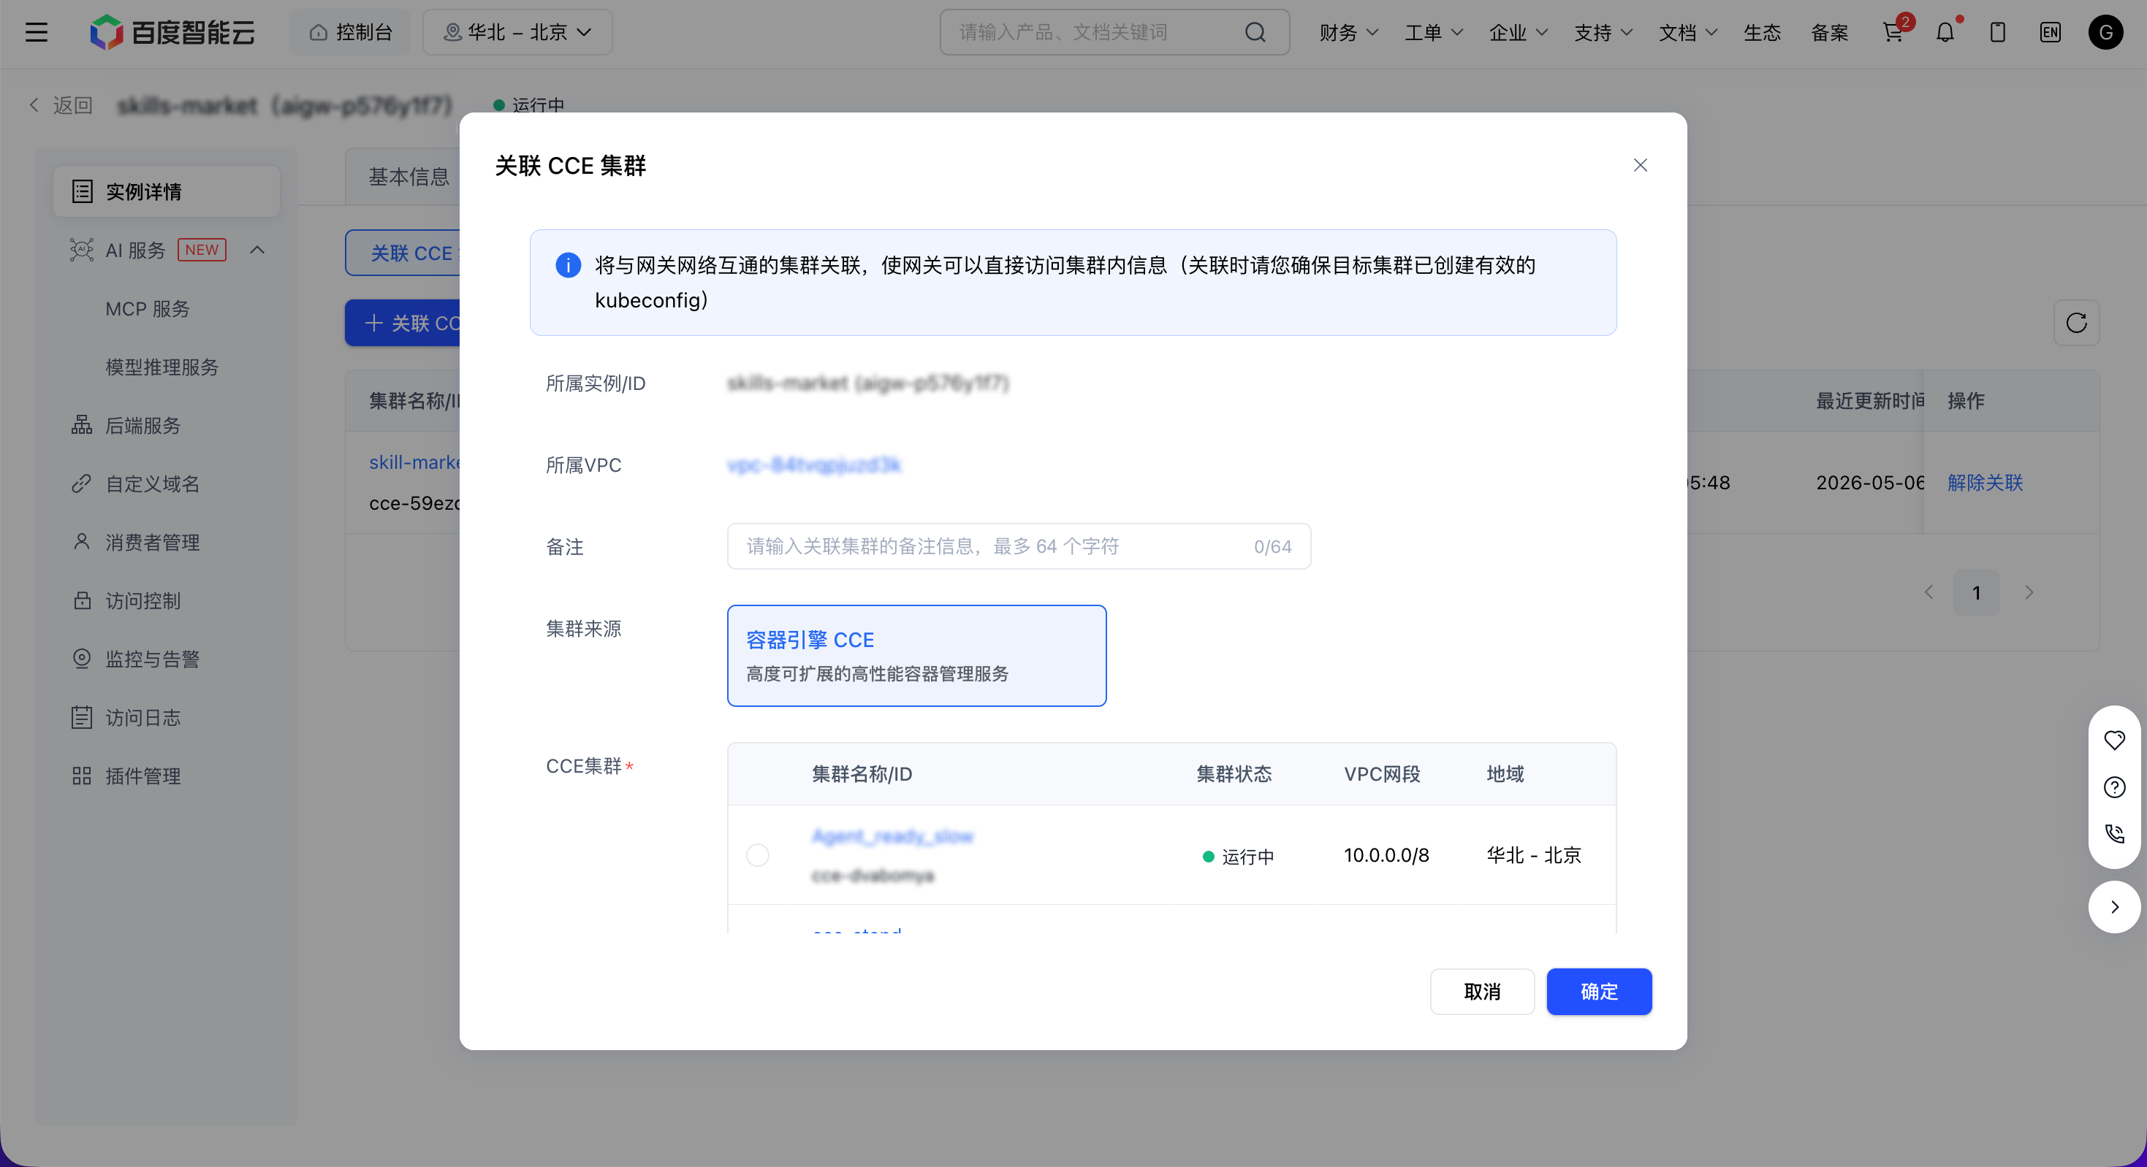This screenshot has width=2147, height=1167.
Task: Open the notifications bell
Action: pos(1945,32)
